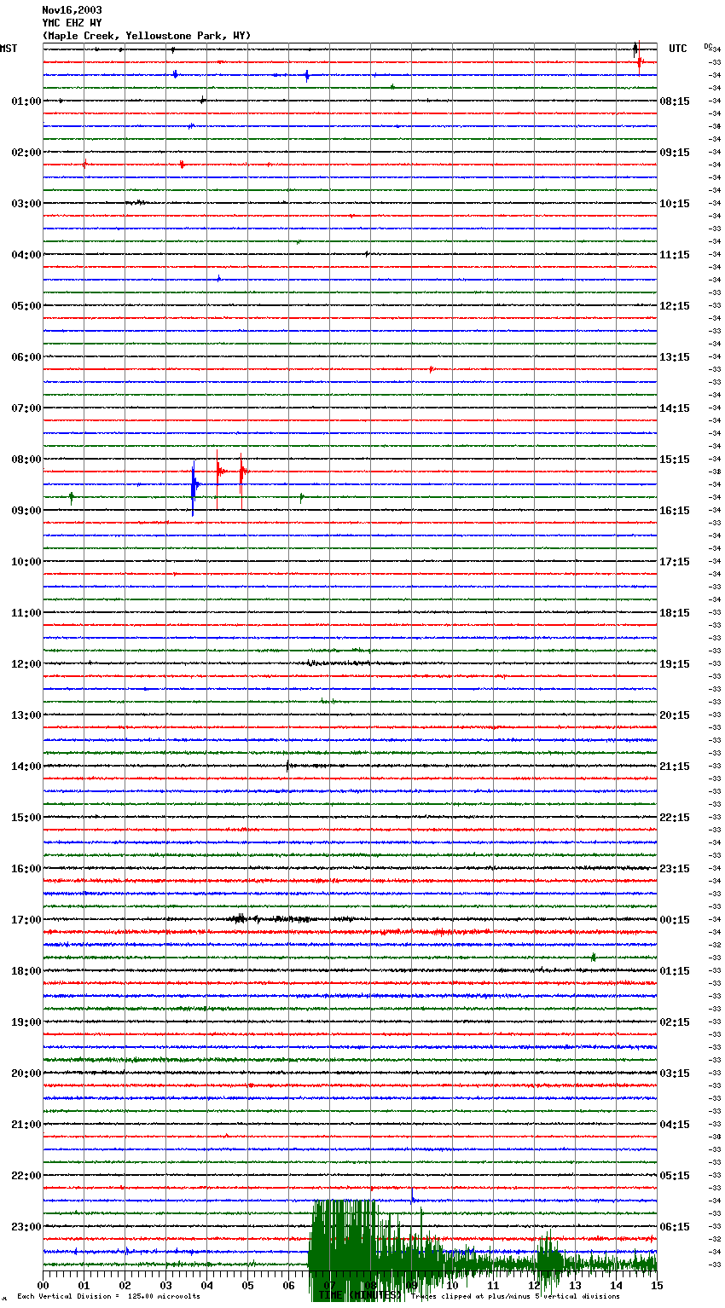
Task: Click the '11:15' UTC time label
Action: click(675, 255)
